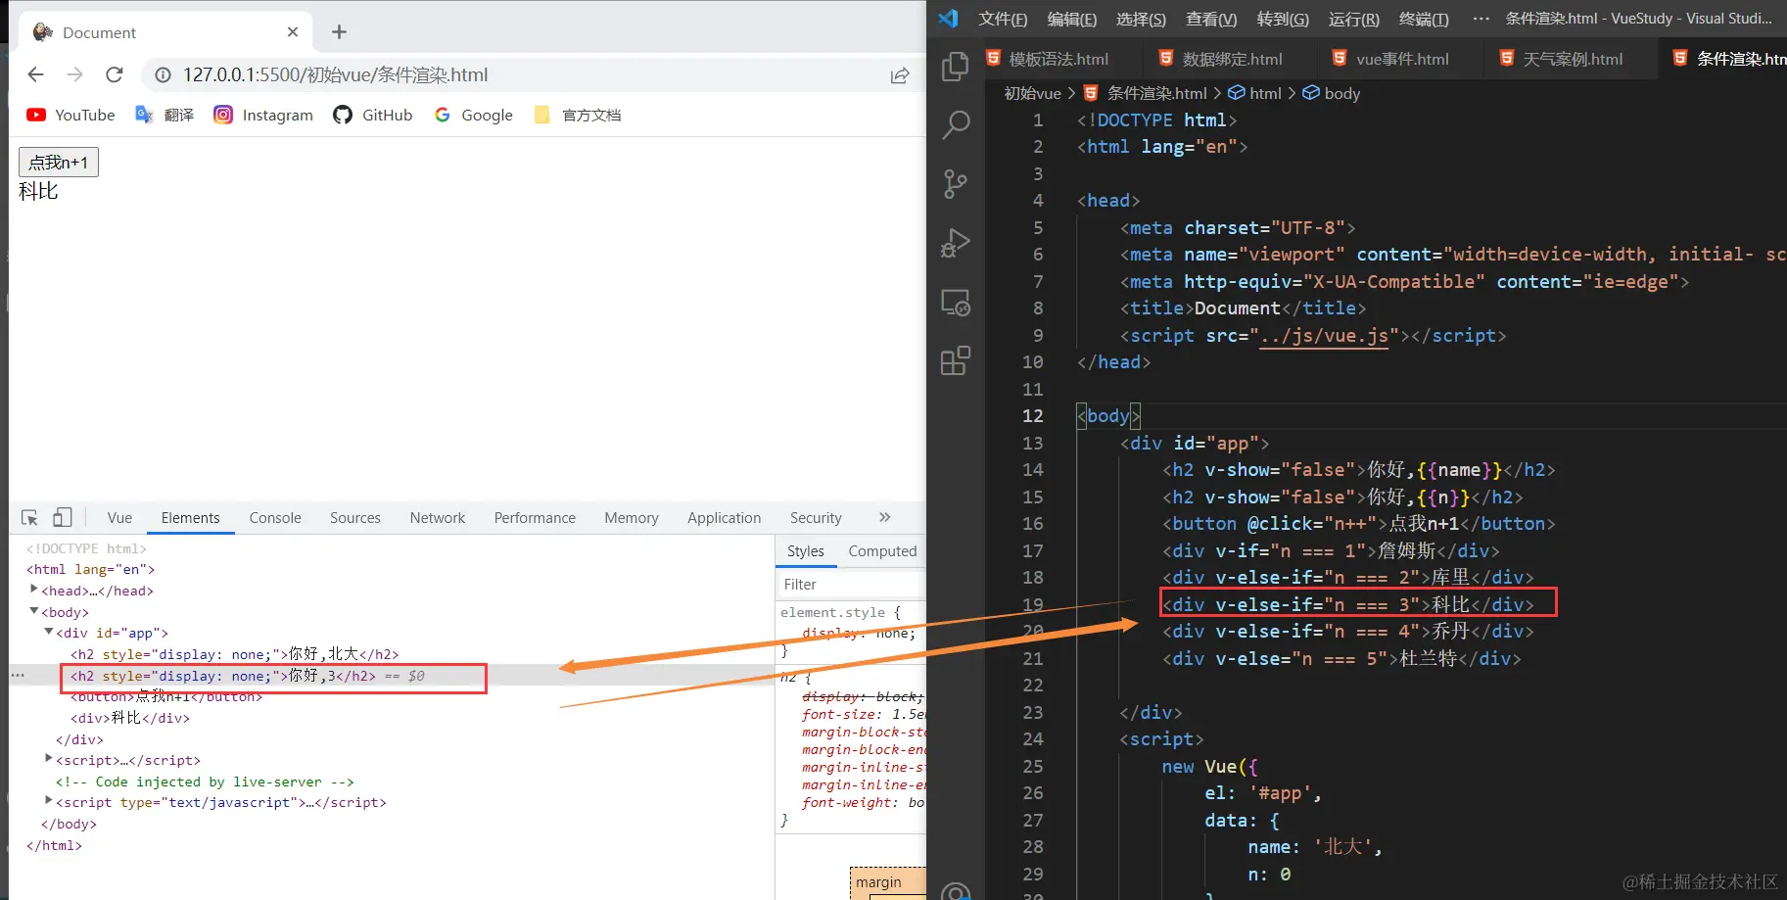Switch to the Application DevTools tab
This screenshot has width=1787, height=900.
pos(724,517)
